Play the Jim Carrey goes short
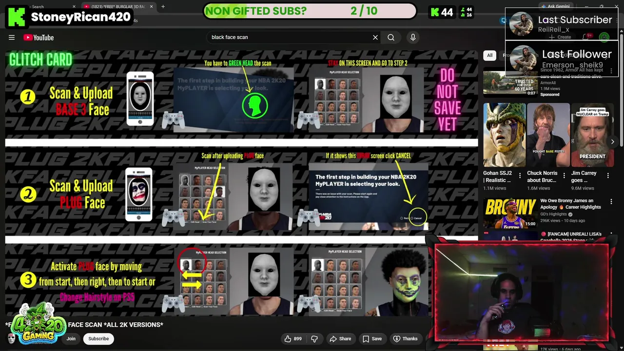The width and height of the screenshot is (624, 351). click(592, 135)
